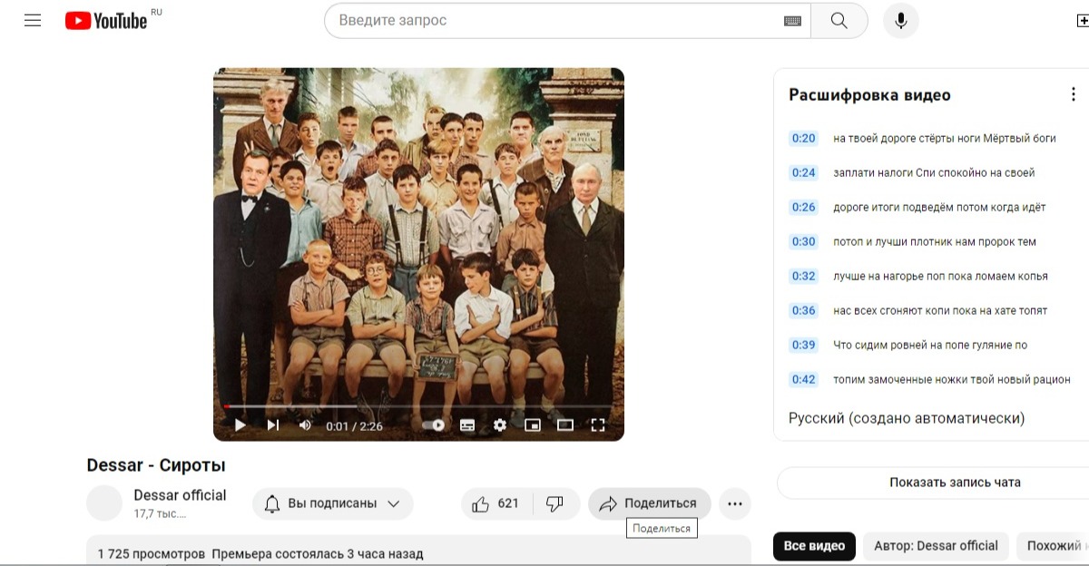Jump to transcript timestamp 0:30
Image resolution: width=1089 pixels, height=566 pixels.
[x=804, y=241]
